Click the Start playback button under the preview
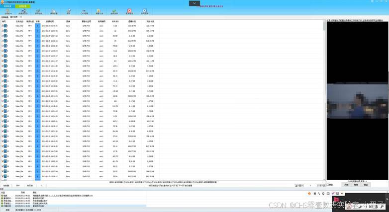This screenshot has width=389, height=212. click(x=346, y=185)
